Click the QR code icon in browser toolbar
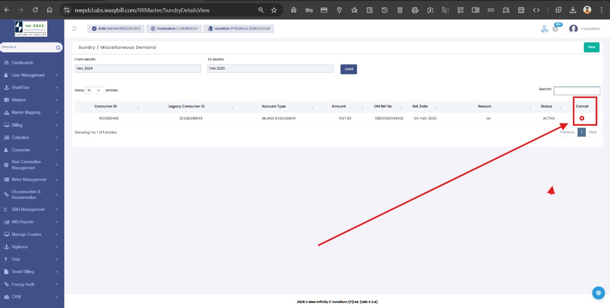610x308 pixels. (460, 10)
